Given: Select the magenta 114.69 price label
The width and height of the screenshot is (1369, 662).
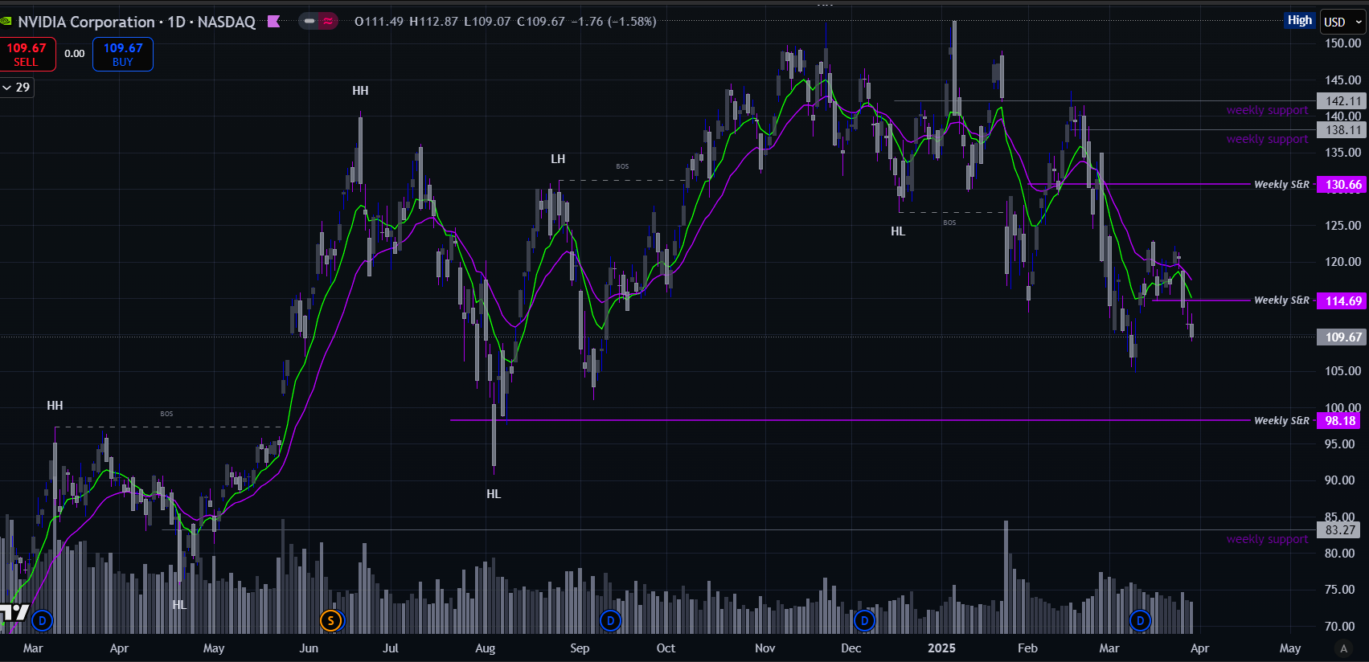Looking at the screenshot, I should pos(1342,300).
